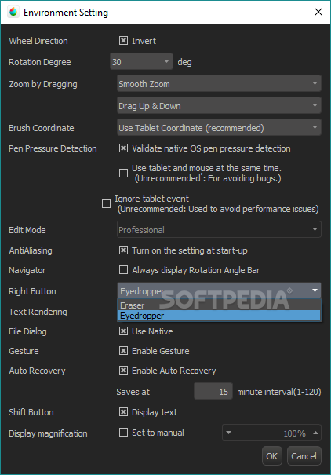331x475 pixels.
Task: Click the MediBang app icon in title bar
Action: click(13, 12)
